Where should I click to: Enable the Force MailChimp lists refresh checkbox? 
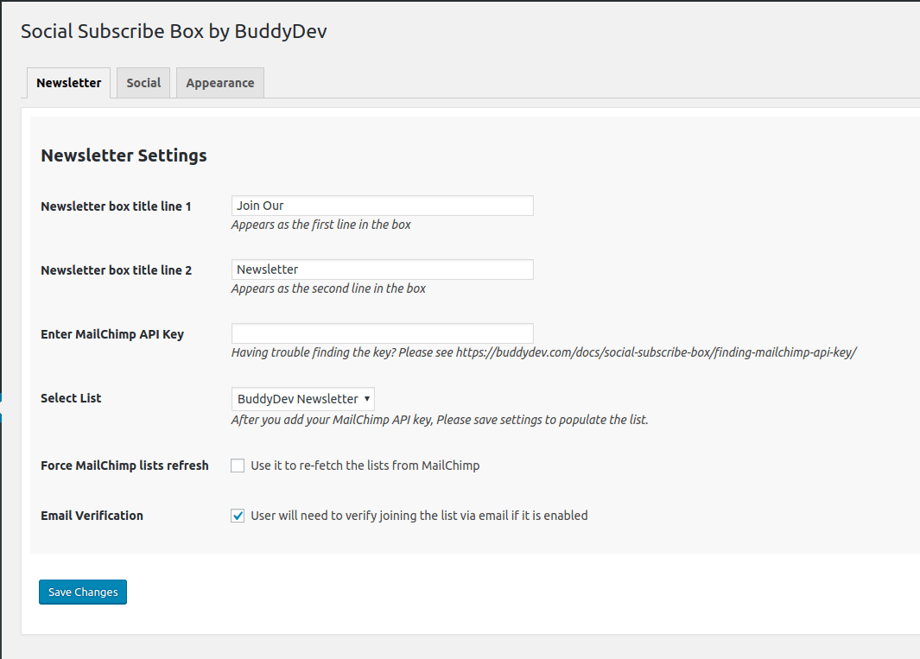[238, 466]
